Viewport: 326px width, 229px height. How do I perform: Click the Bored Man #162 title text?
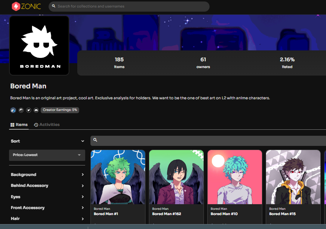167,214
